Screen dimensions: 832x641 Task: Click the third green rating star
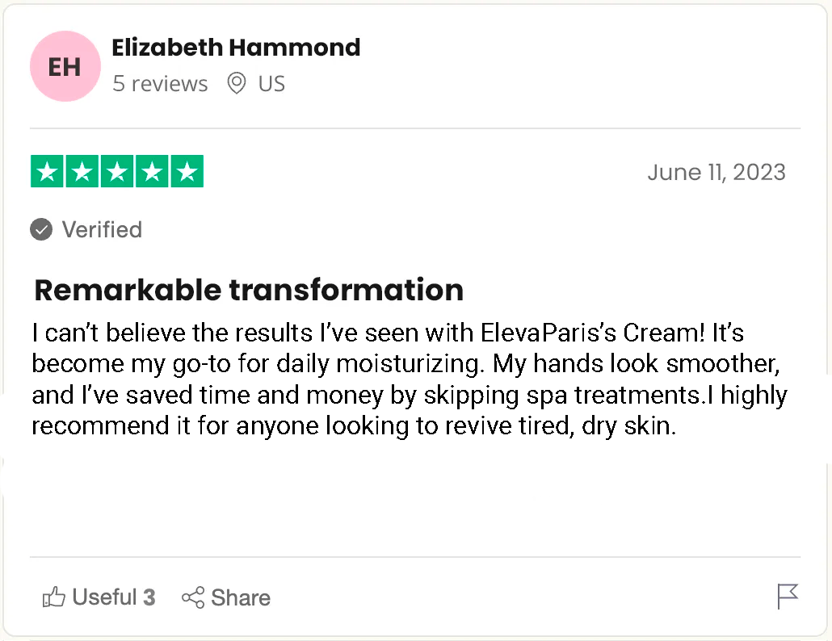pyautogui.click(x=117, y=171)
